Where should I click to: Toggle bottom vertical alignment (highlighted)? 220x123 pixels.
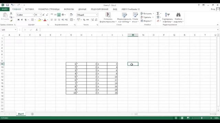(59, 15)
